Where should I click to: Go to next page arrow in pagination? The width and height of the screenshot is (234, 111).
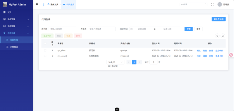(x=140, y=62)
